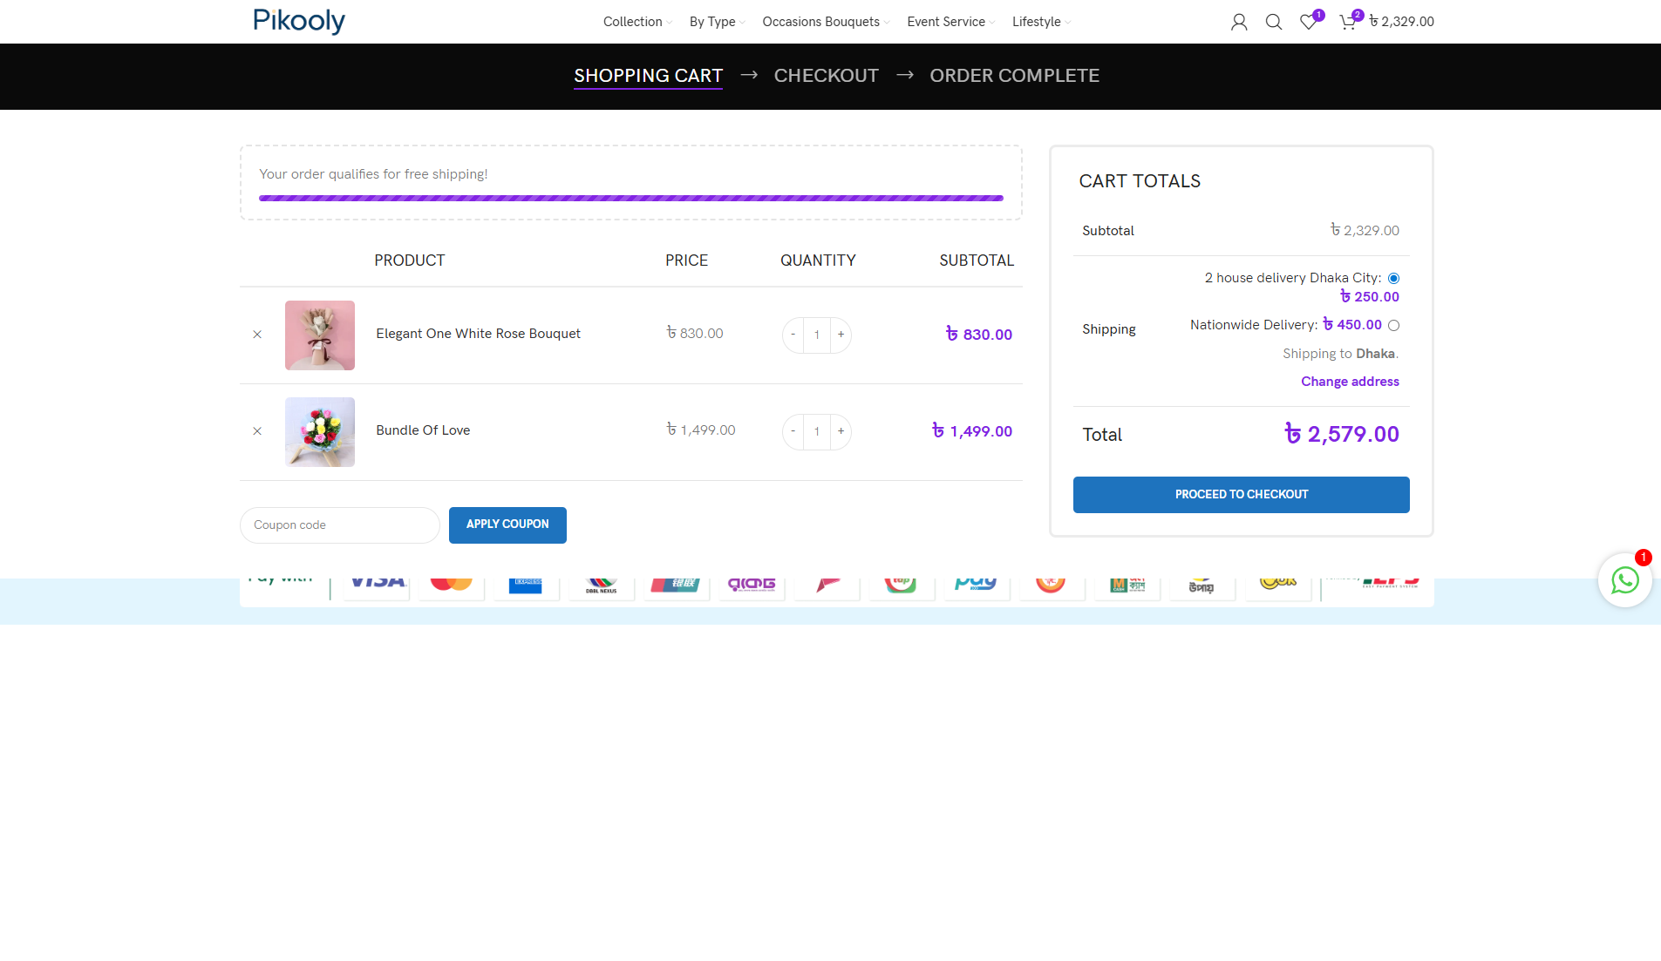Open the user account icon
Image resolution: width=1661 pixels, height=961 pixels.
pos(1239,22)
